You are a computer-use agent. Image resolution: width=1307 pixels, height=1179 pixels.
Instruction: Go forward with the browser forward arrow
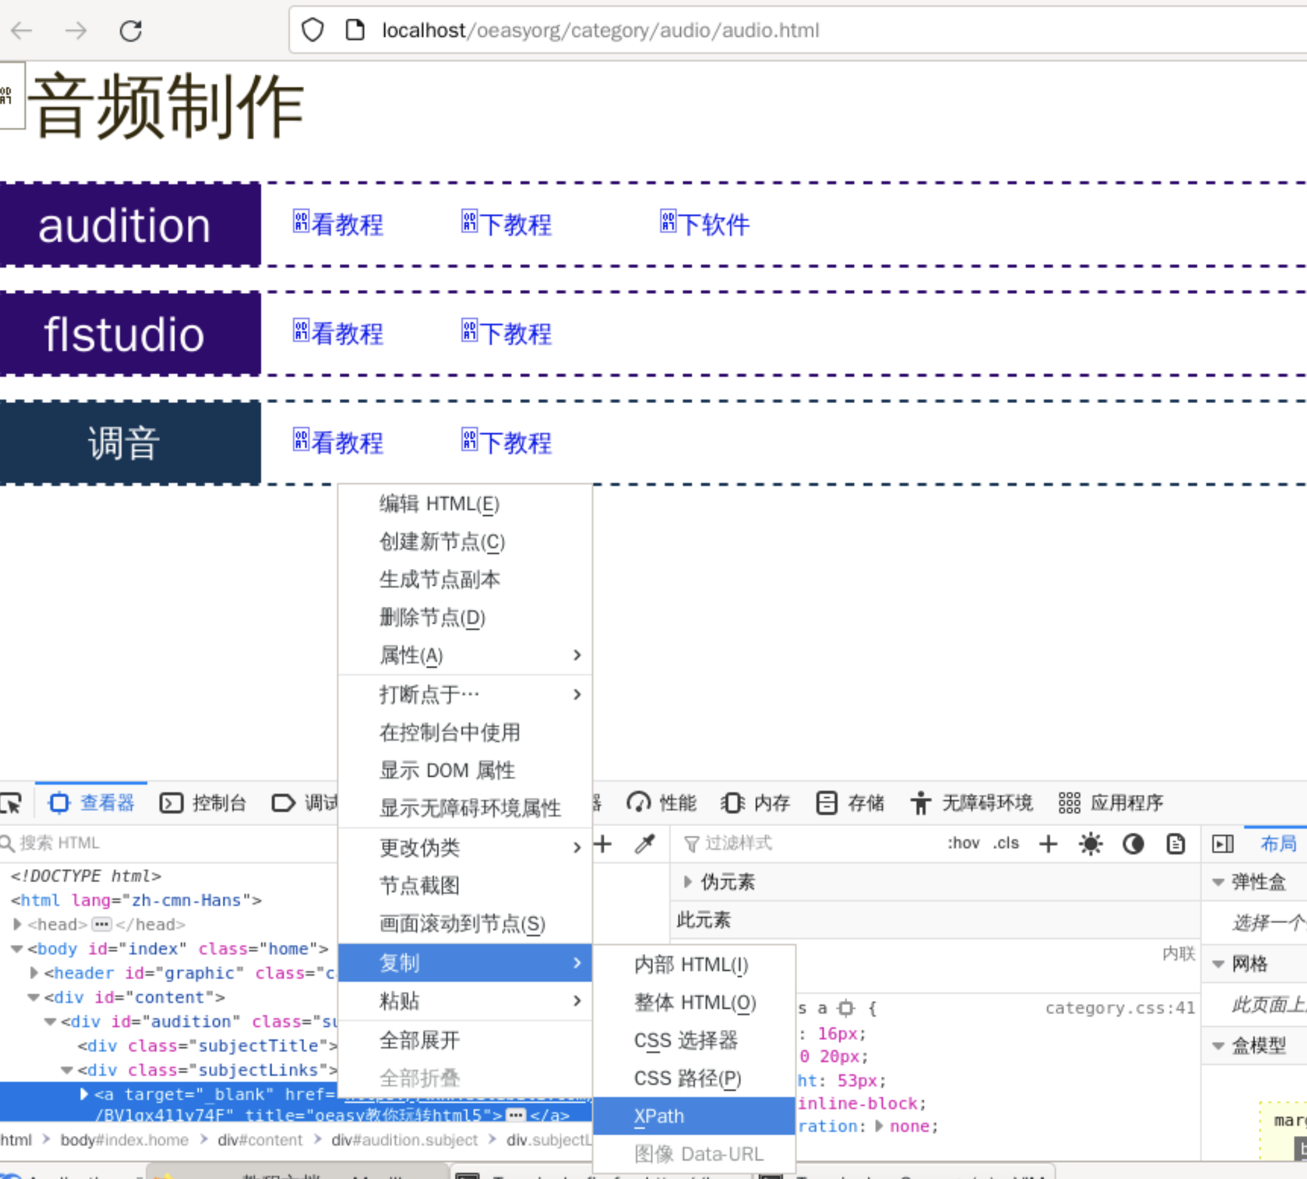point(77,31)
